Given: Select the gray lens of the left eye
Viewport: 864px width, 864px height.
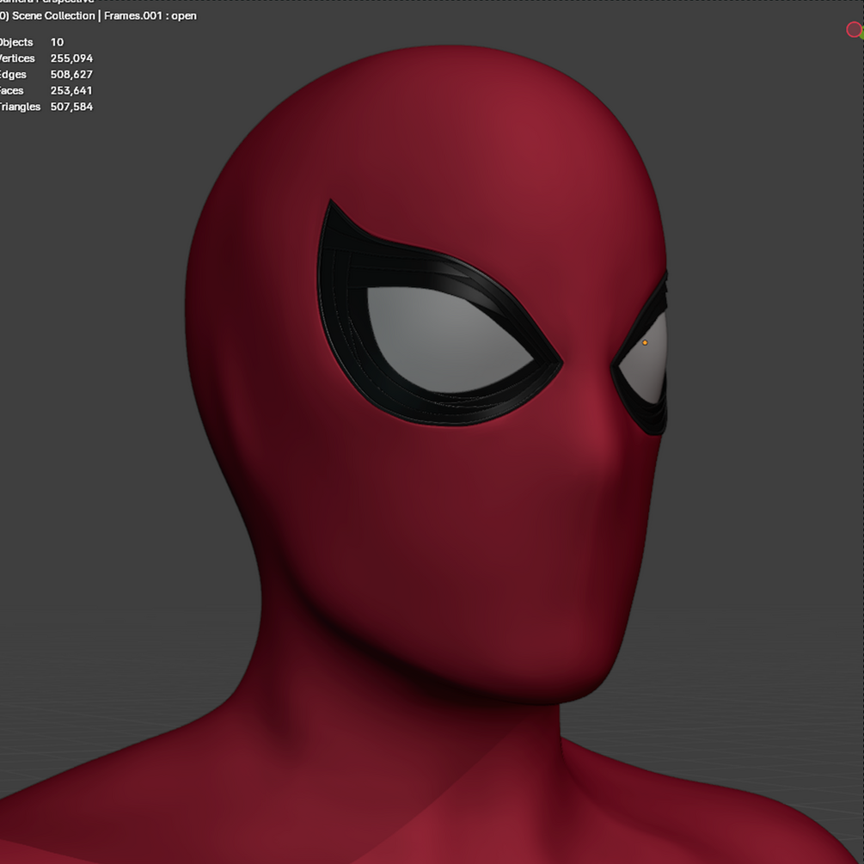Looking at the screenshot, I should (x=447, y=339).
